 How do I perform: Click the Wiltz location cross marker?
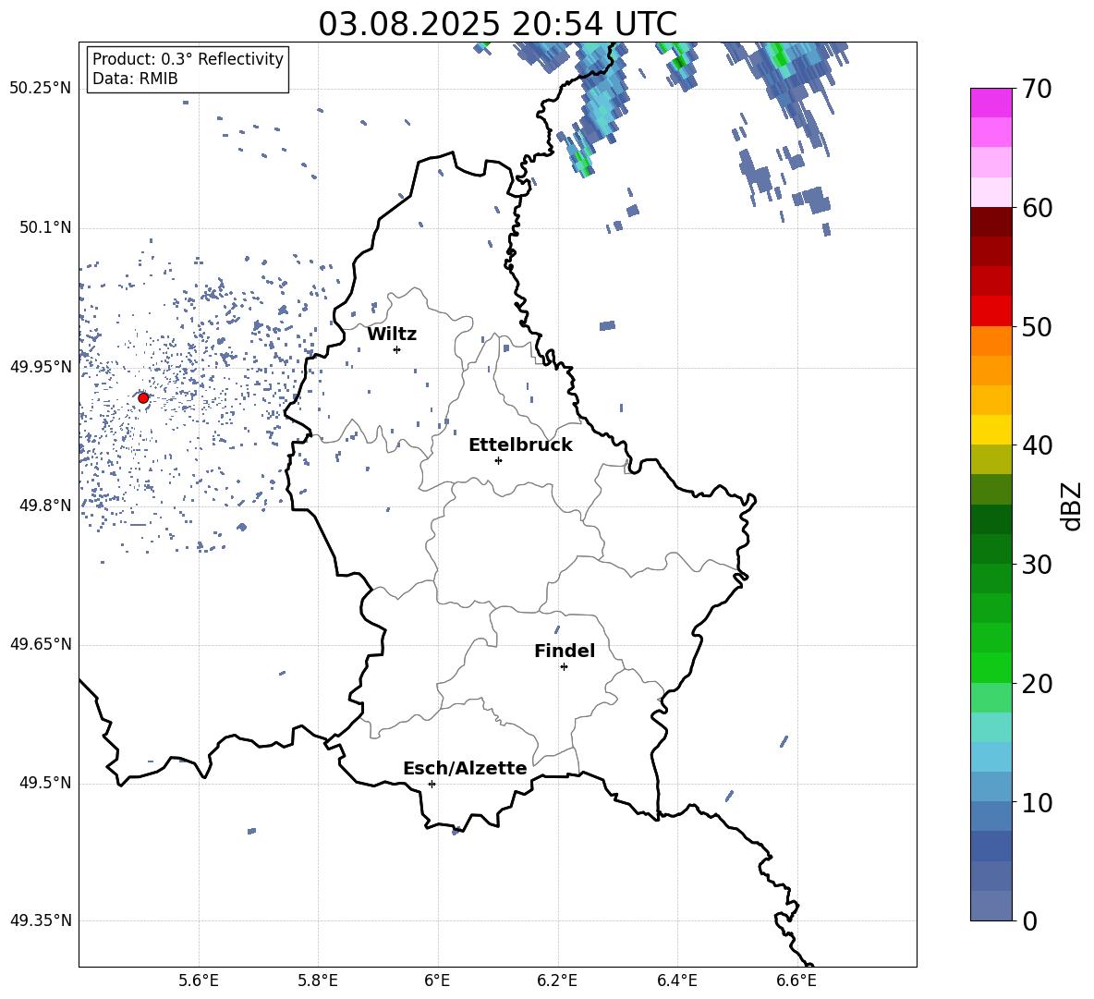pos(397,349)
